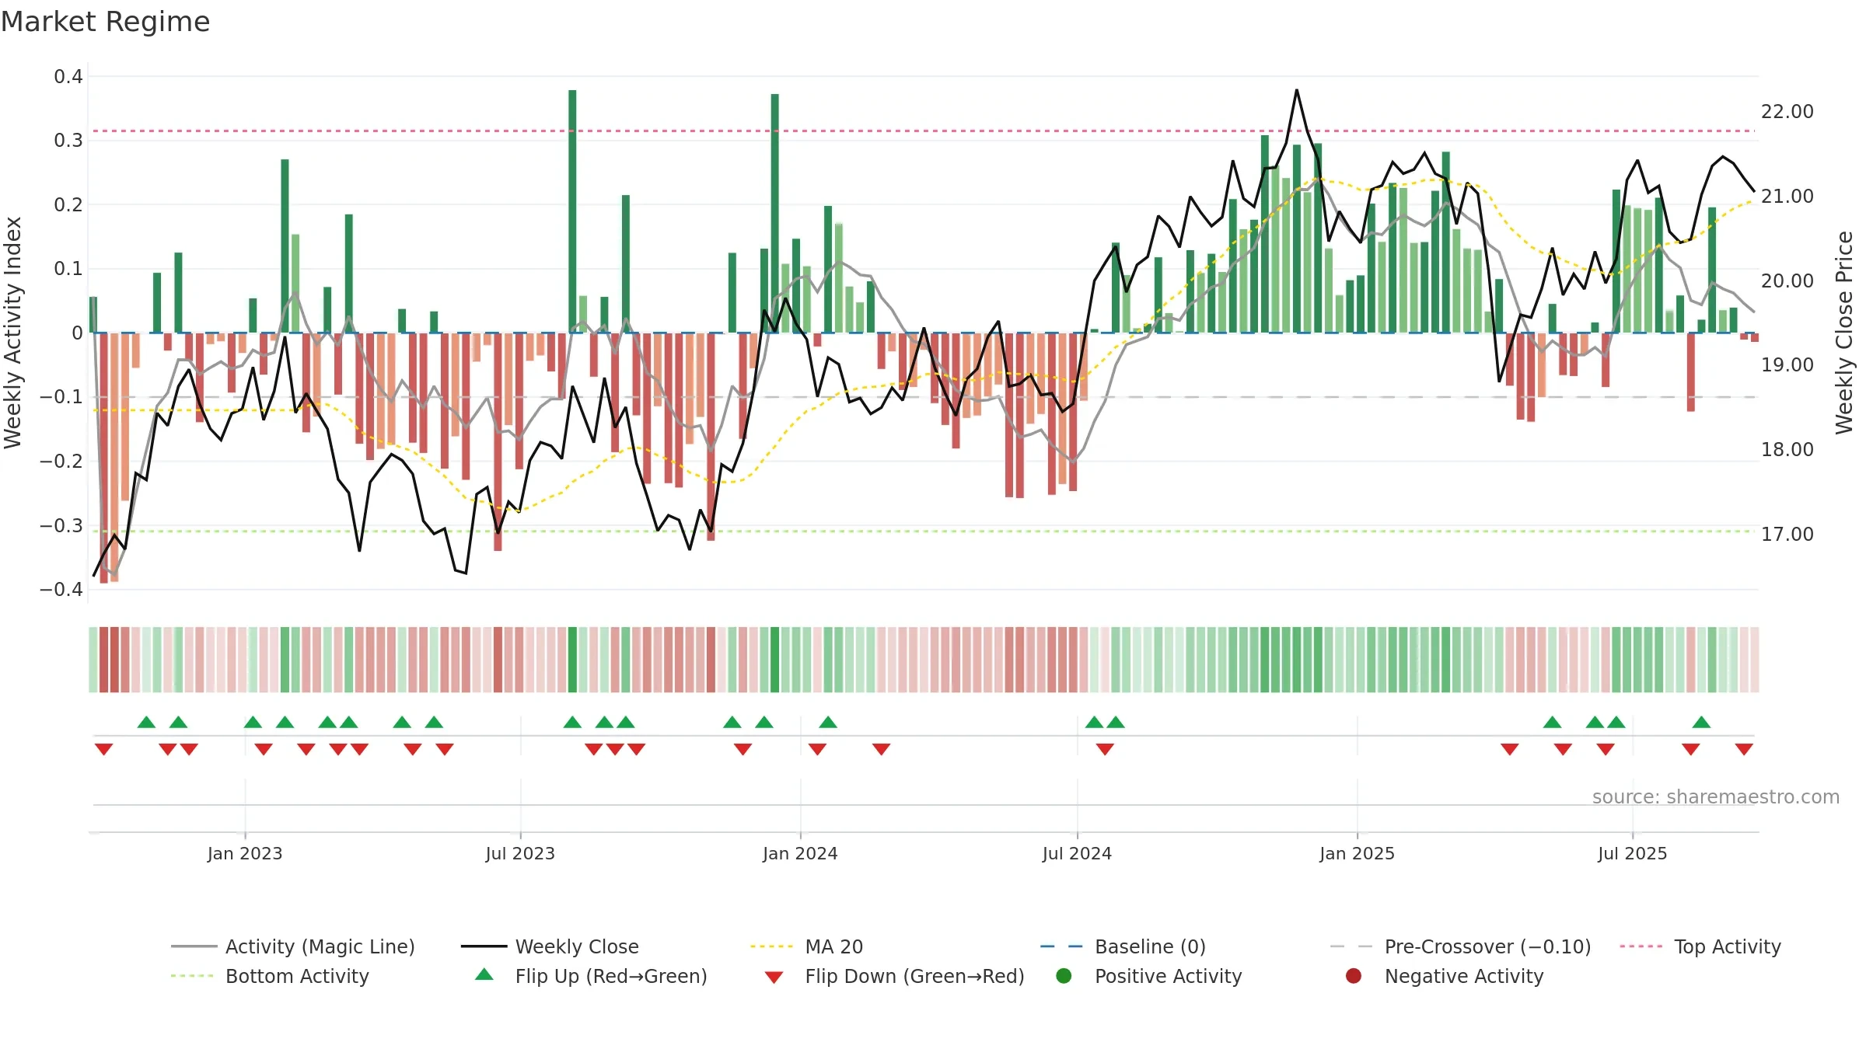Click the Positive Activity legend label
Screen dimensions: 1866x1049
[x=1168, y=976]
